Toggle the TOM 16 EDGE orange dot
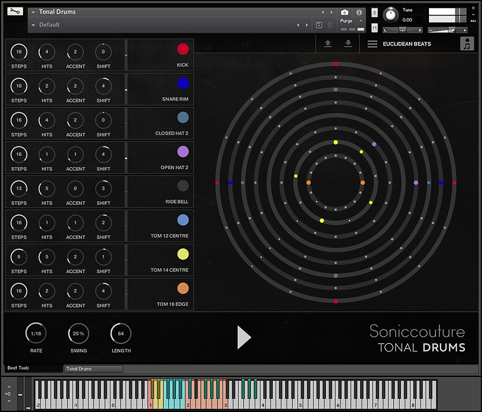 [183, 288]
